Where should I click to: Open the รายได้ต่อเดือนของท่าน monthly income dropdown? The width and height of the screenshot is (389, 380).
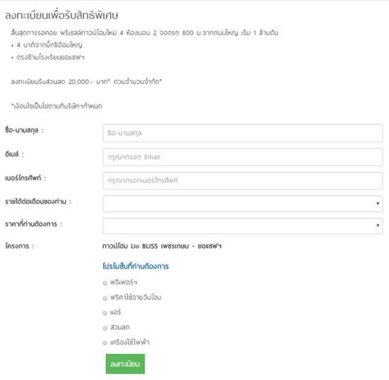pos(243,204)
